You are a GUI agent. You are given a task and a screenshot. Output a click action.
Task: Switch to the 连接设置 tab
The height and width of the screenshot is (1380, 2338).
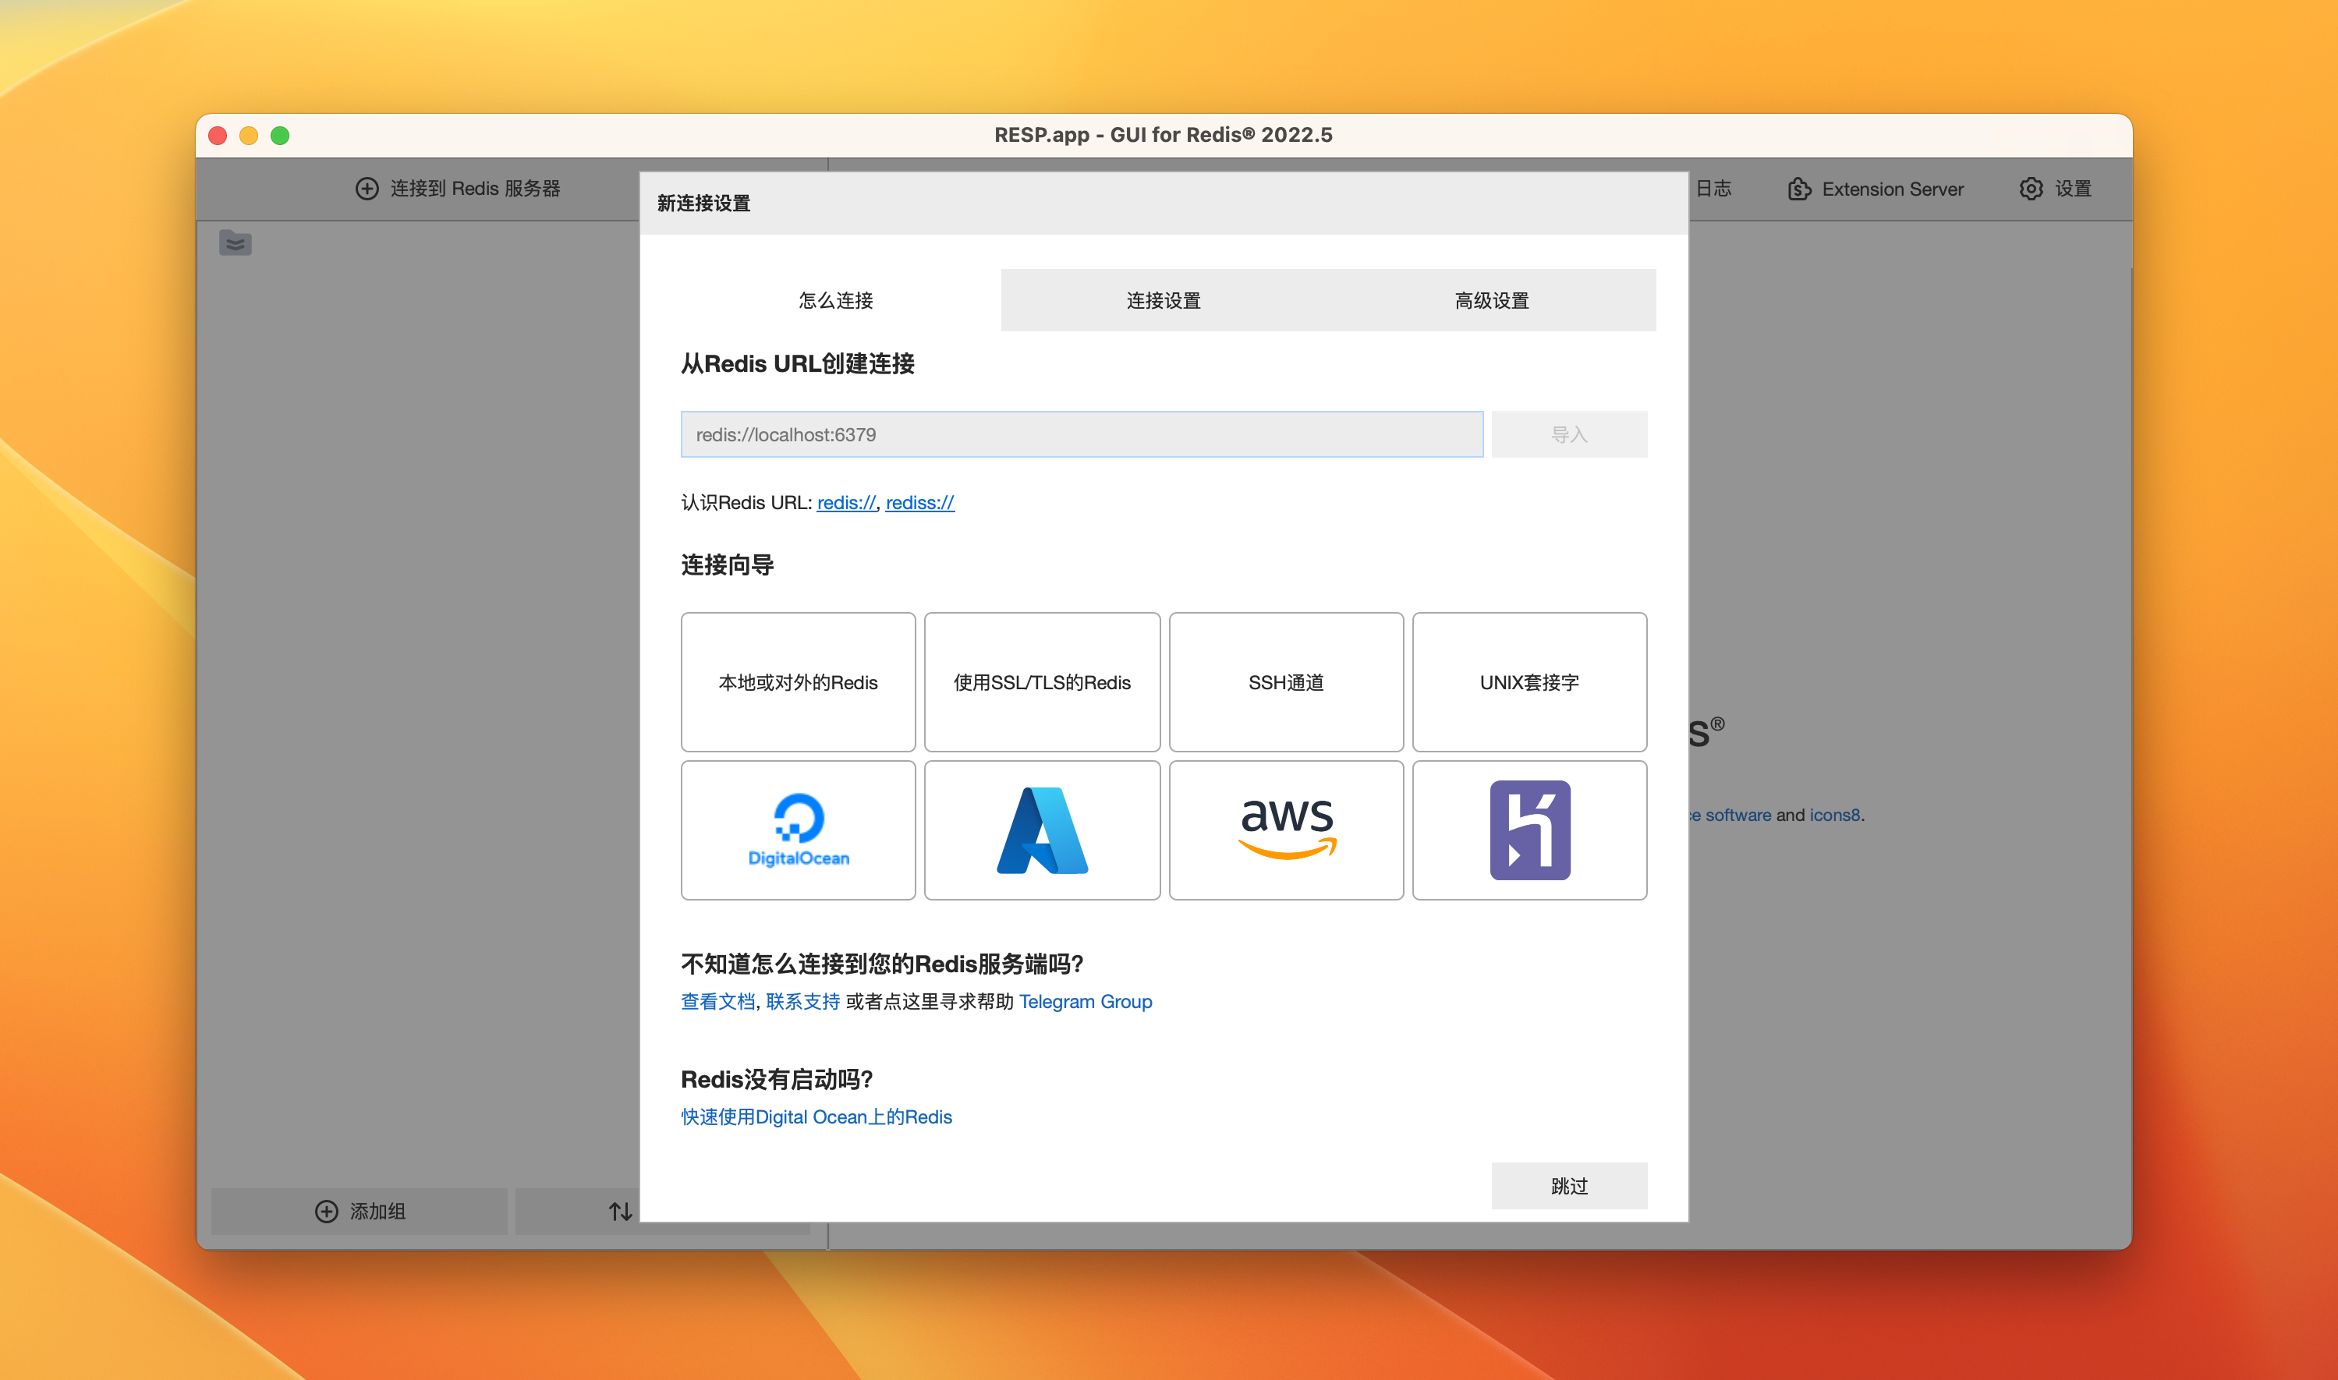click(x=1164, y=300)
